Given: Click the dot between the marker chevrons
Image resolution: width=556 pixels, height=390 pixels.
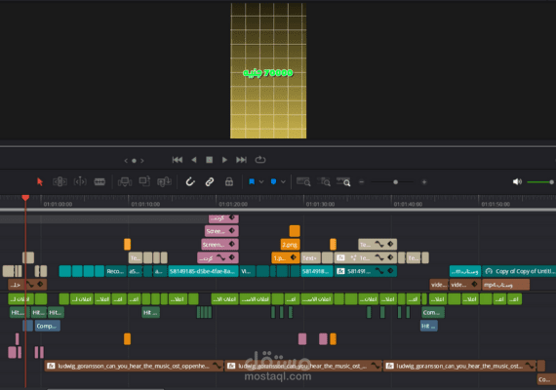Looking at the screenshot, I should click(x=134, y=161).
